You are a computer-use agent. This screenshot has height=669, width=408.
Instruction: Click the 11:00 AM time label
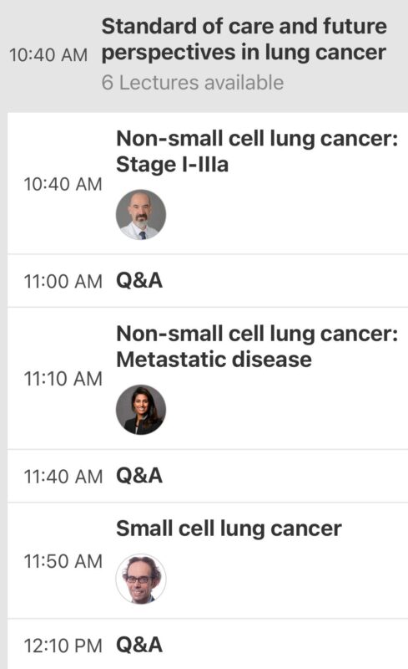click(x=63, y=282)
